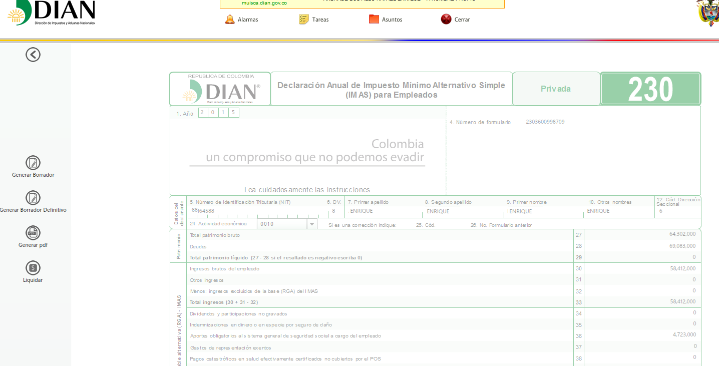This screenshot has width=719, height=366.
Task: Click the Generar pdf icon
Action: pos(33,233)
